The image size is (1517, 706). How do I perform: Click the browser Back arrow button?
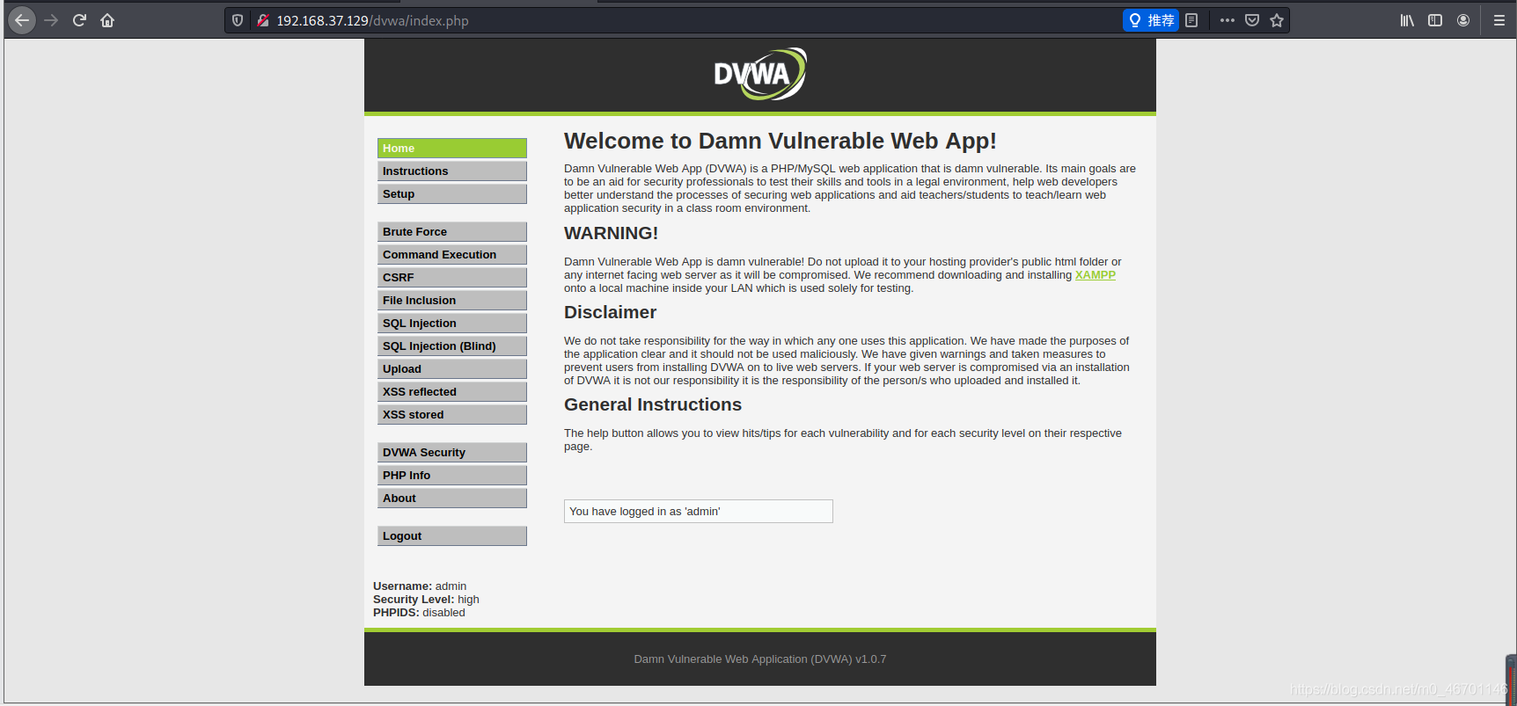pos(22,20)
